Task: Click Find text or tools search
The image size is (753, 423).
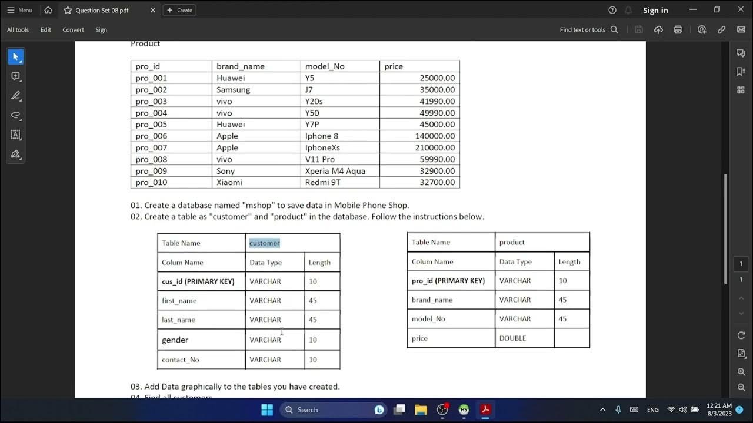Action: 589,29
